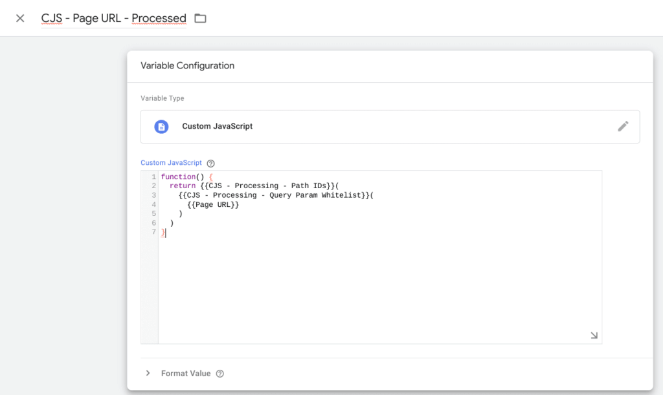Image resolution: width=663 pixels, height=395 pixels.
Task: Expand the Format Value chevron
Action: pos(148,374)
